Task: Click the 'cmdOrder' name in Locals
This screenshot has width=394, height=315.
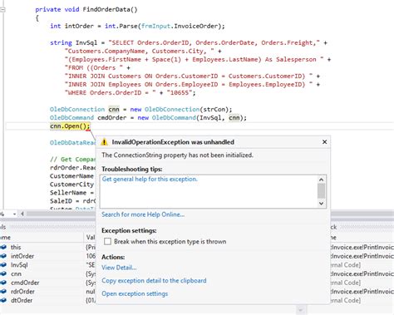Action: click(x=25, y=283)
